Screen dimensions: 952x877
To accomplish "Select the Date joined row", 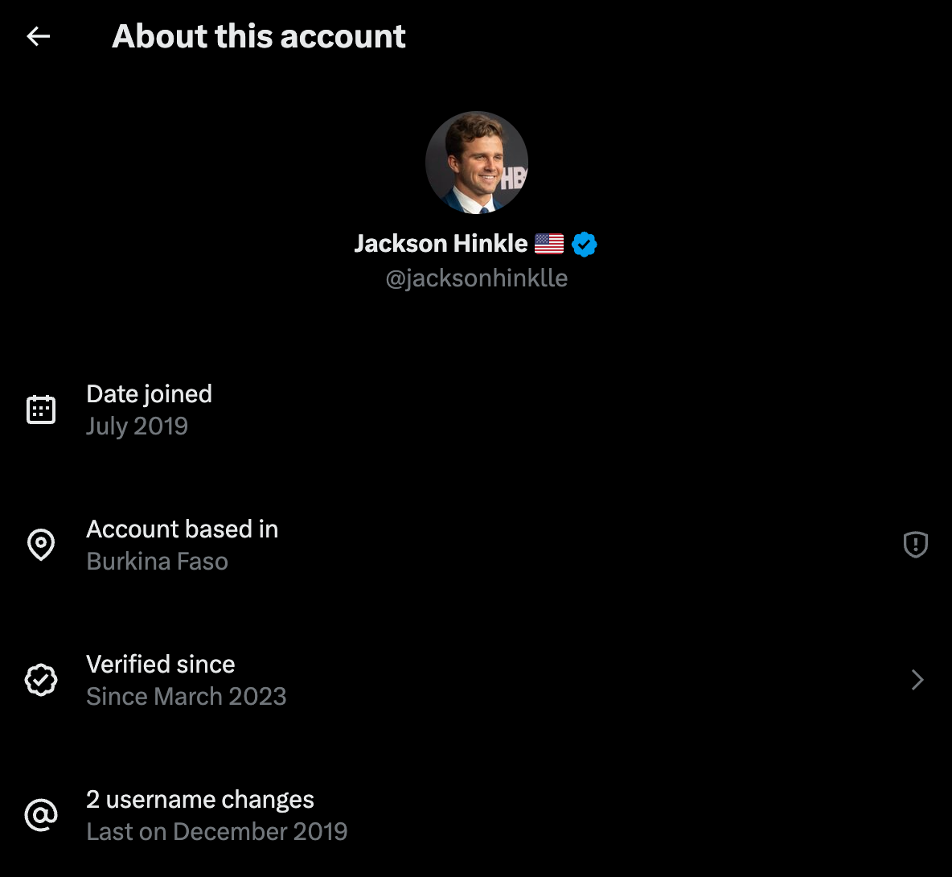I will point(149,394).
